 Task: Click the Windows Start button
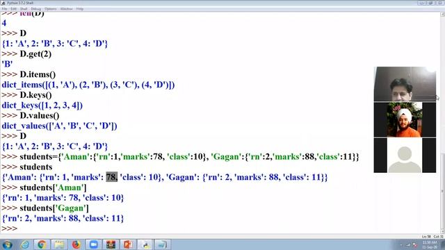[8, 244]
